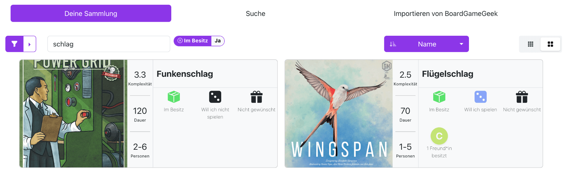Focus the search field containing schlag
The height and width of the screenshot is (176, 567).
(109, 44)
